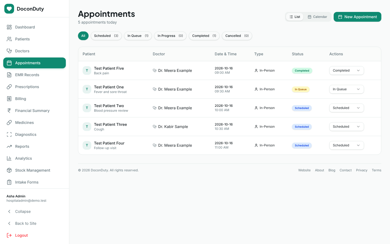Open the Privacy footer link
Image resolution: width=390 pixels, height=244 pixels.
(362, 170)
